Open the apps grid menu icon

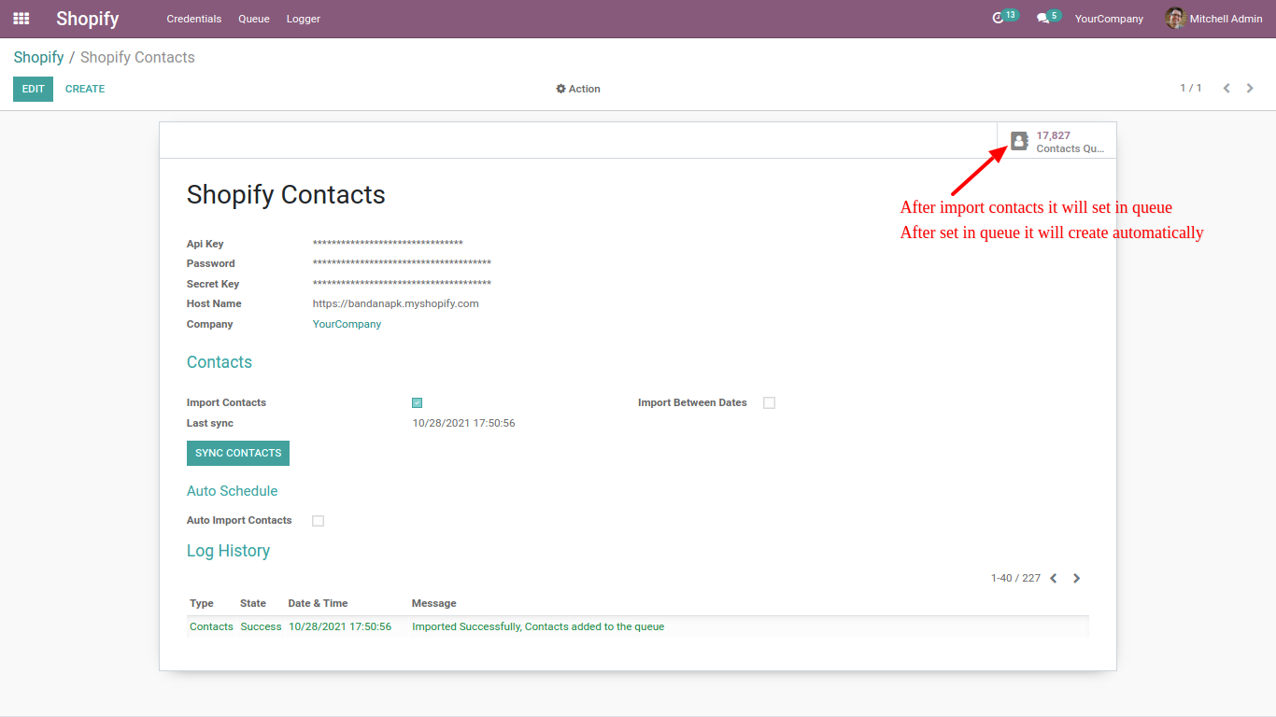pyautogui.click(x=21, y=19)
